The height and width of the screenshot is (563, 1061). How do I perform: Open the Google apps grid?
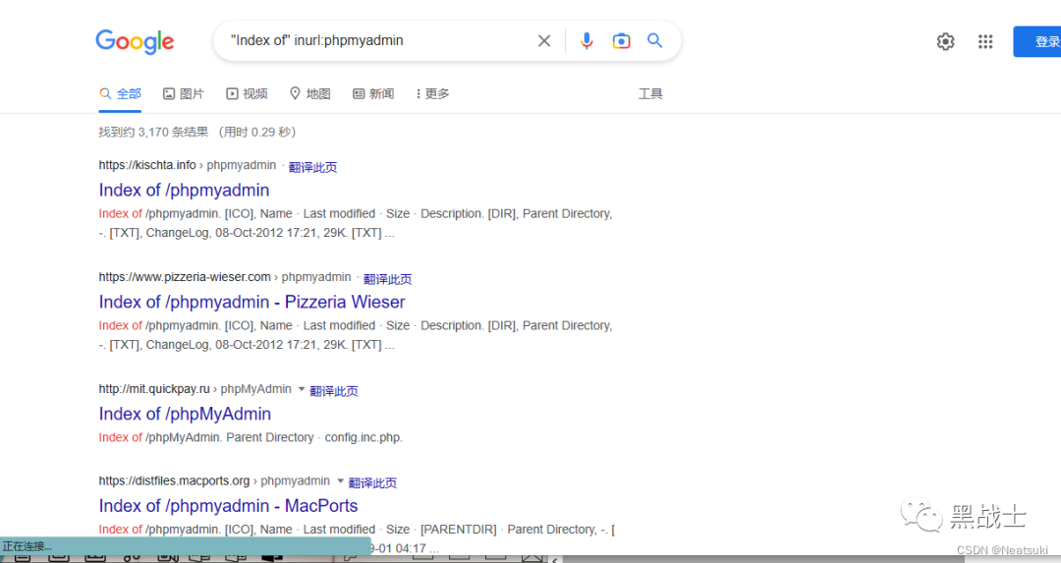[985, 41]
